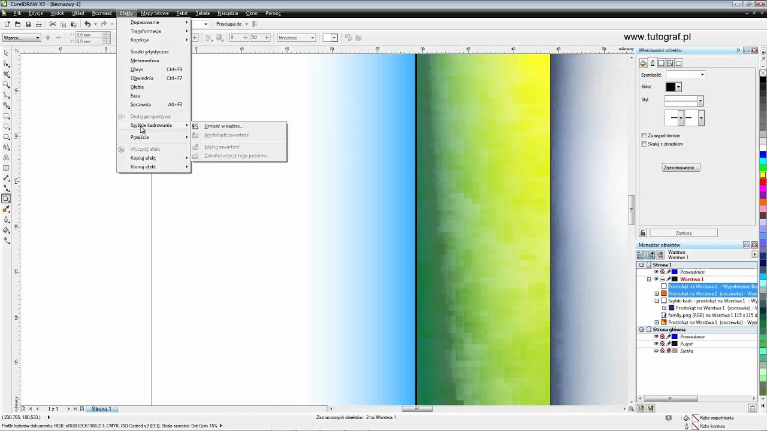Toggle editable pencil icon of Siatka layer
Screen dimensions: 767x431
coord(669,351)
